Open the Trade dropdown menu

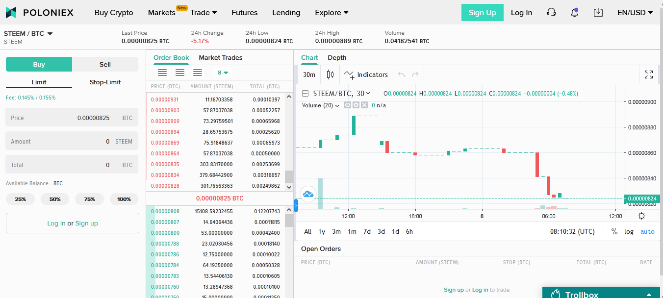tap(204, 13)
